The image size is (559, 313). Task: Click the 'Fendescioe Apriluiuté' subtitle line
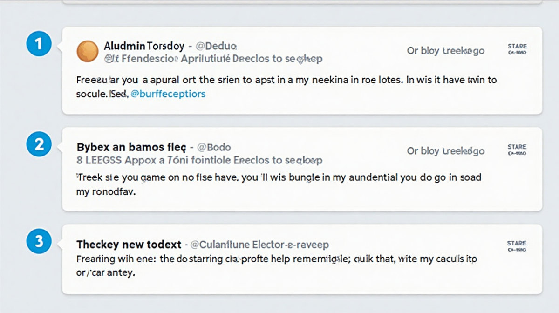pyautogui.click(x=213, y=59)
